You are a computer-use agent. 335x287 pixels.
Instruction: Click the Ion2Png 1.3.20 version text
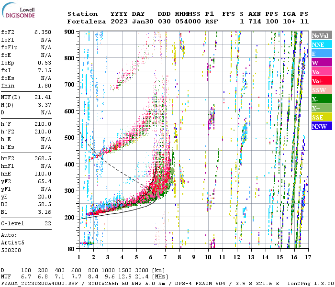pyautogui.click(x=311, y=284)
